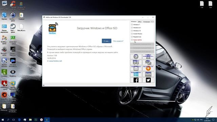
Task: Open Task View on taskbar
Action: pyautogui.click(x=14, y=120)
